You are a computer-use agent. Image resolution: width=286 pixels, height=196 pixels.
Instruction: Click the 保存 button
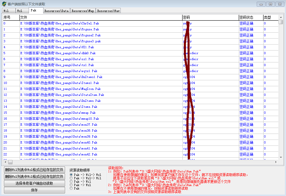tap(34, 190)
